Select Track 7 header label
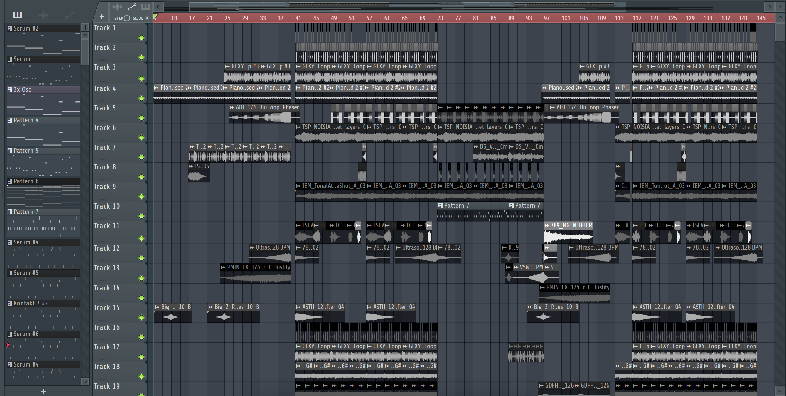The image size is (786, 396). point(105,148)
